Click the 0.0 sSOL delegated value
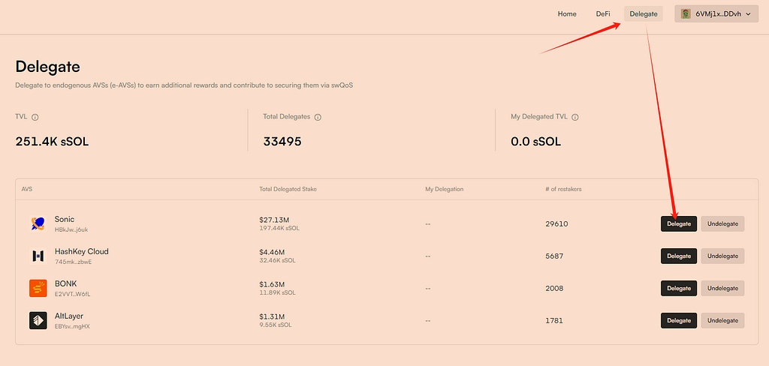The image size is (769, 366). 536,142
